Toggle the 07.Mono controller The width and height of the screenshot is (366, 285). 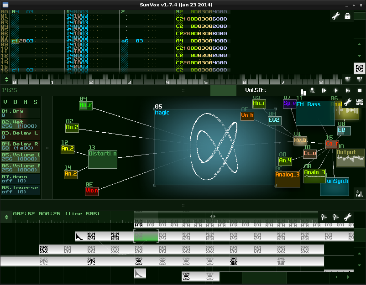(20, 178)
